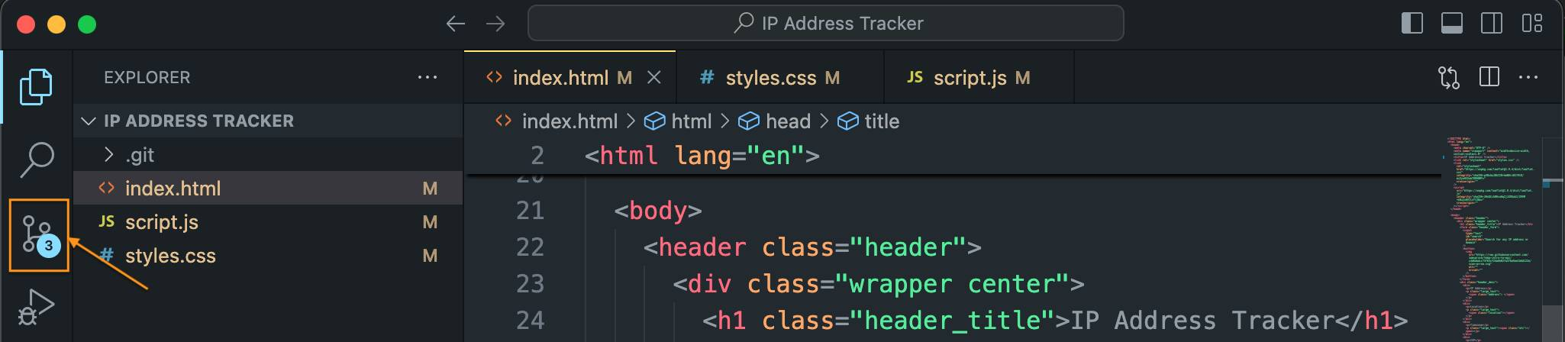Click line number 24 in the gutter
The image size is (1565, 342).
530,320
